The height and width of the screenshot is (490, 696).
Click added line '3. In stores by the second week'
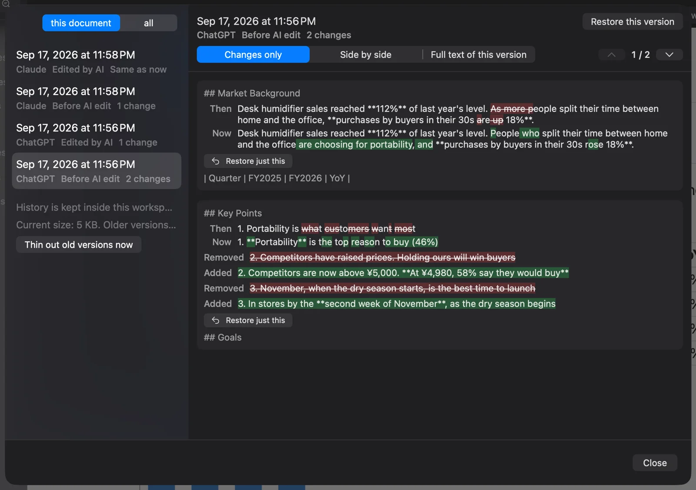point(397,304)
